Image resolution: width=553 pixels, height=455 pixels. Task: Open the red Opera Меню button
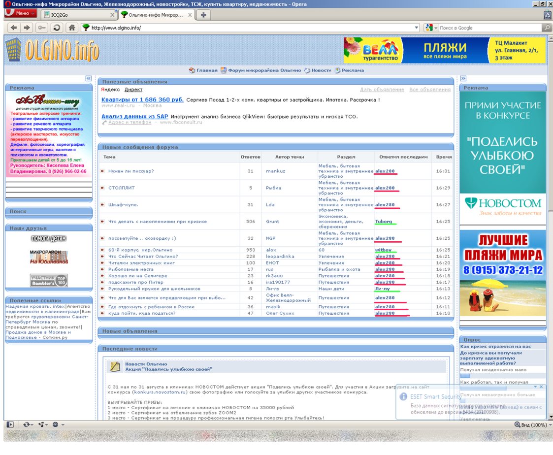[x=21, y=13]
